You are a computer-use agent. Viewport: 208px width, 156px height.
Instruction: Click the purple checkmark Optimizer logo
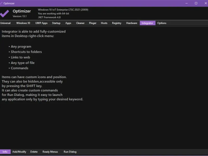point(4,14)
